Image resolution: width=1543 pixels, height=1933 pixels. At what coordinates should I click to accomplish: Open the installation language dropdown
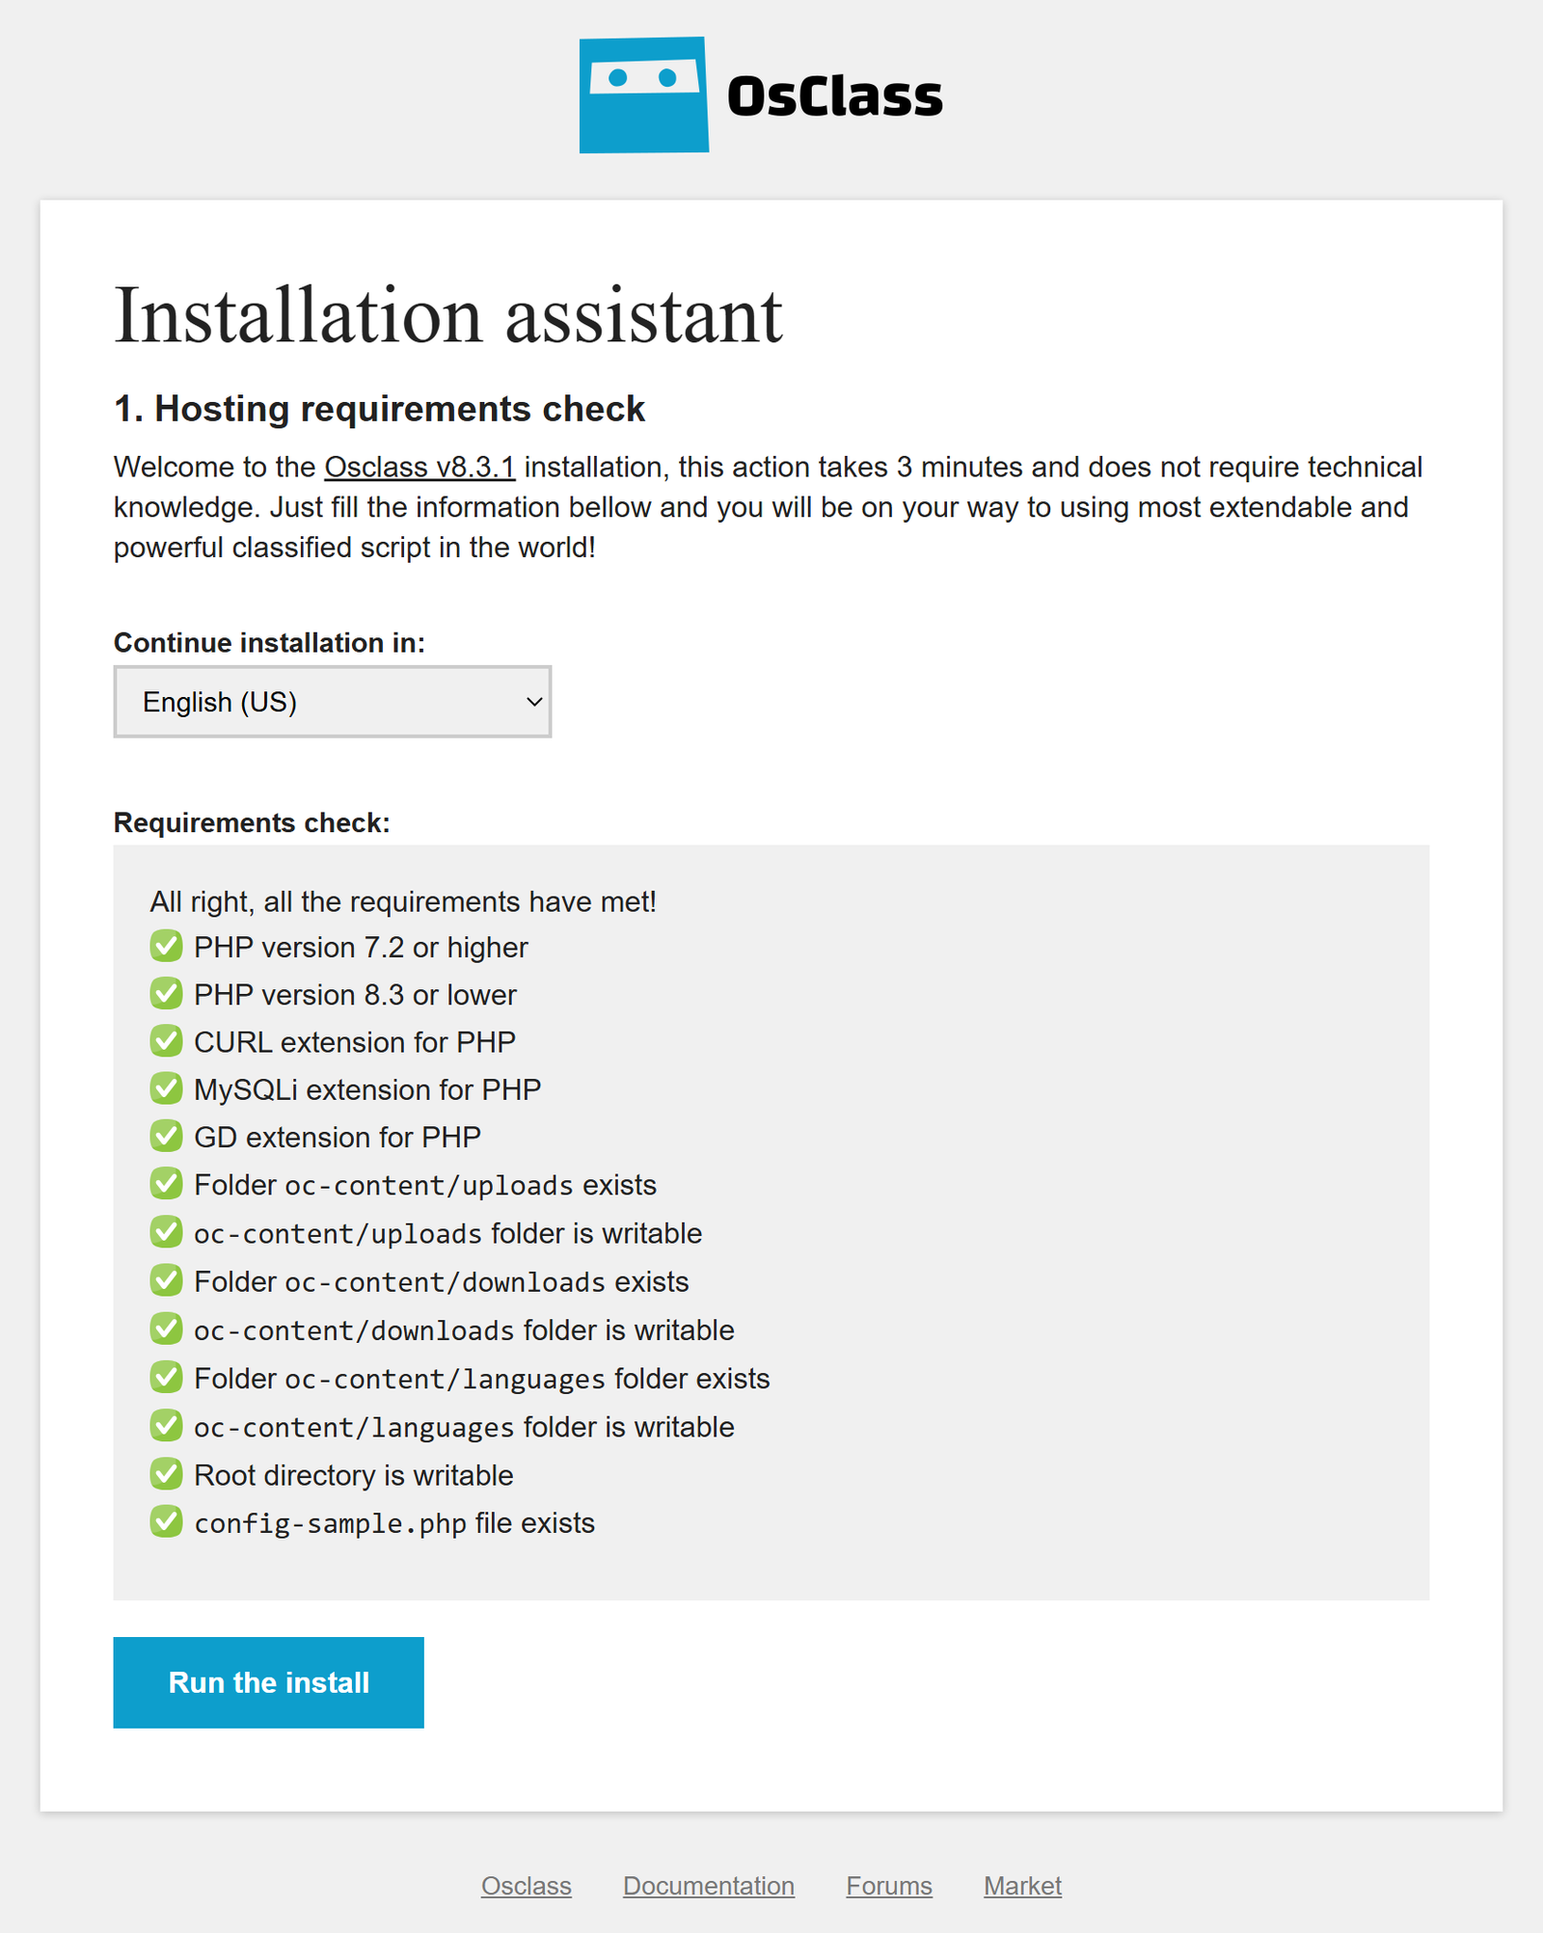[x=333, y=702]
